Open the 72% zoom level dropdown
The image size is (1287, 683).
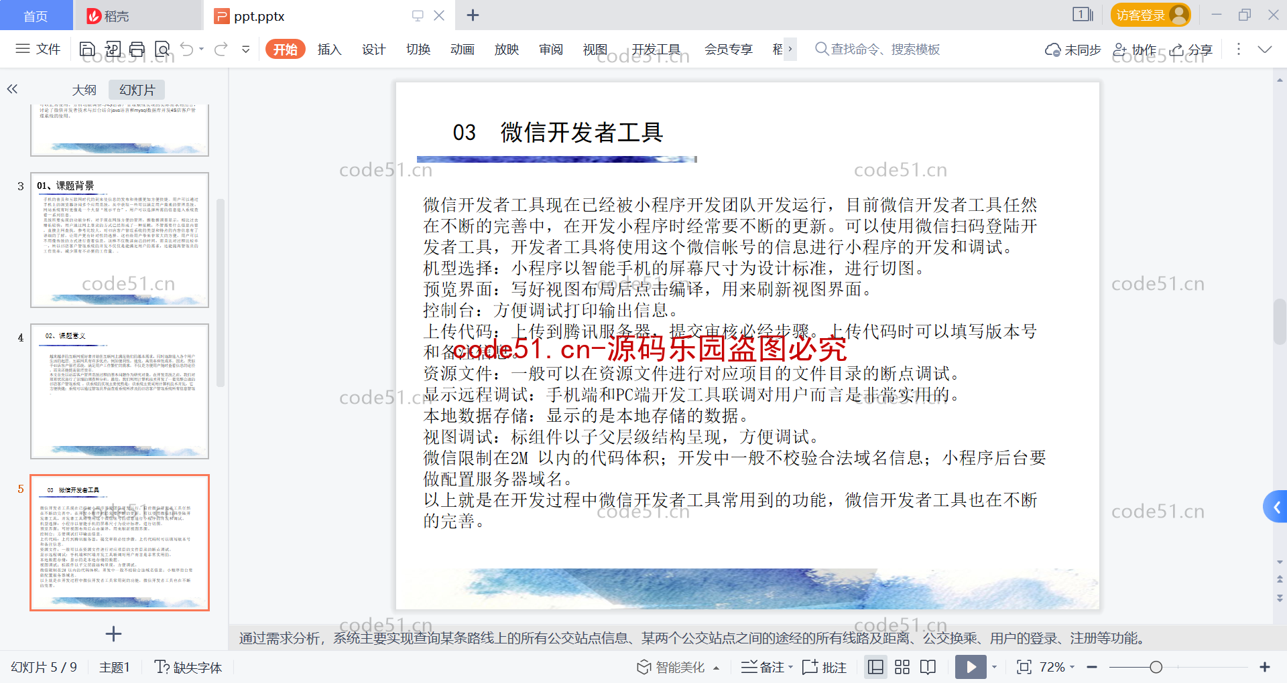tap(1056, 667)
